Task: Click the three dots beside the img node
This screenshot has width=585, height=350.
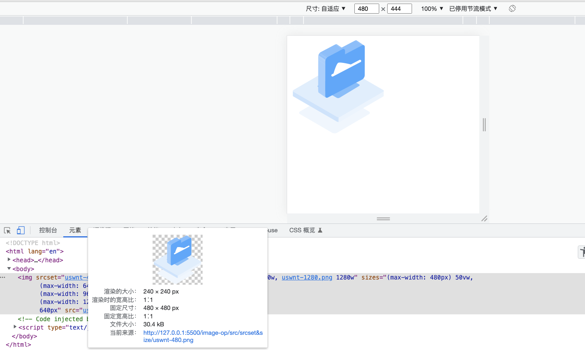Action: [x=3, y=277]
